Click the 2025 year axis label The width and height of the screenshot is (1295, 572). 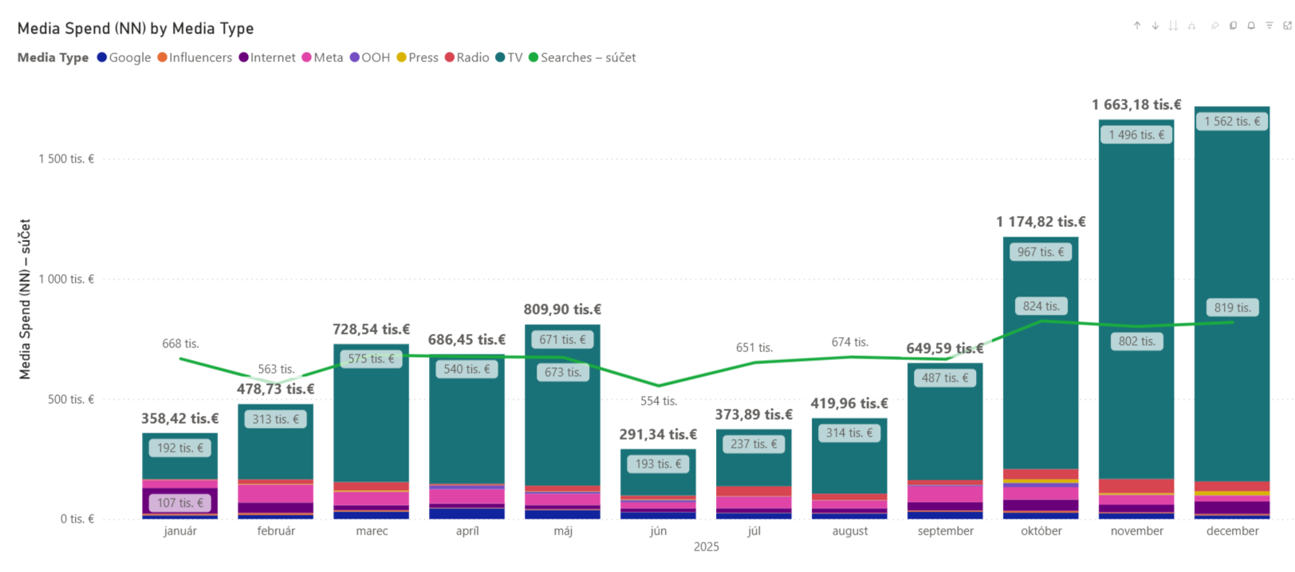point(706,547)
